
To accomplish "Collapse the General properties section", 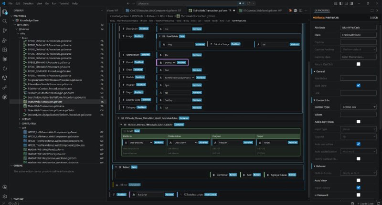I will point(315,71).
